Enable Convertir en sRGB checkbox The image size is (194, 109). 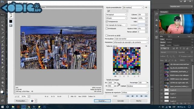(x=106, y=36)
